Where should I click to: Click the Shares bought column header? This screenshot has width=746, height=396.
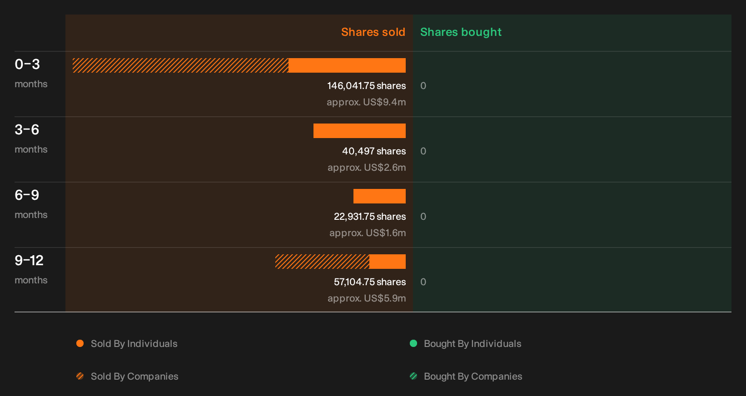coord(461,32)
